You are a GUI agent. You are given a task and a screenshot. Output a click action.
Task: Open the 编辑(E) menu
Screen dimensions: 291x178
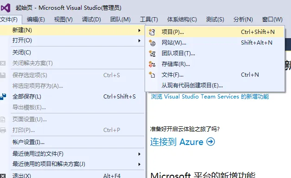[x=36, y=20]
